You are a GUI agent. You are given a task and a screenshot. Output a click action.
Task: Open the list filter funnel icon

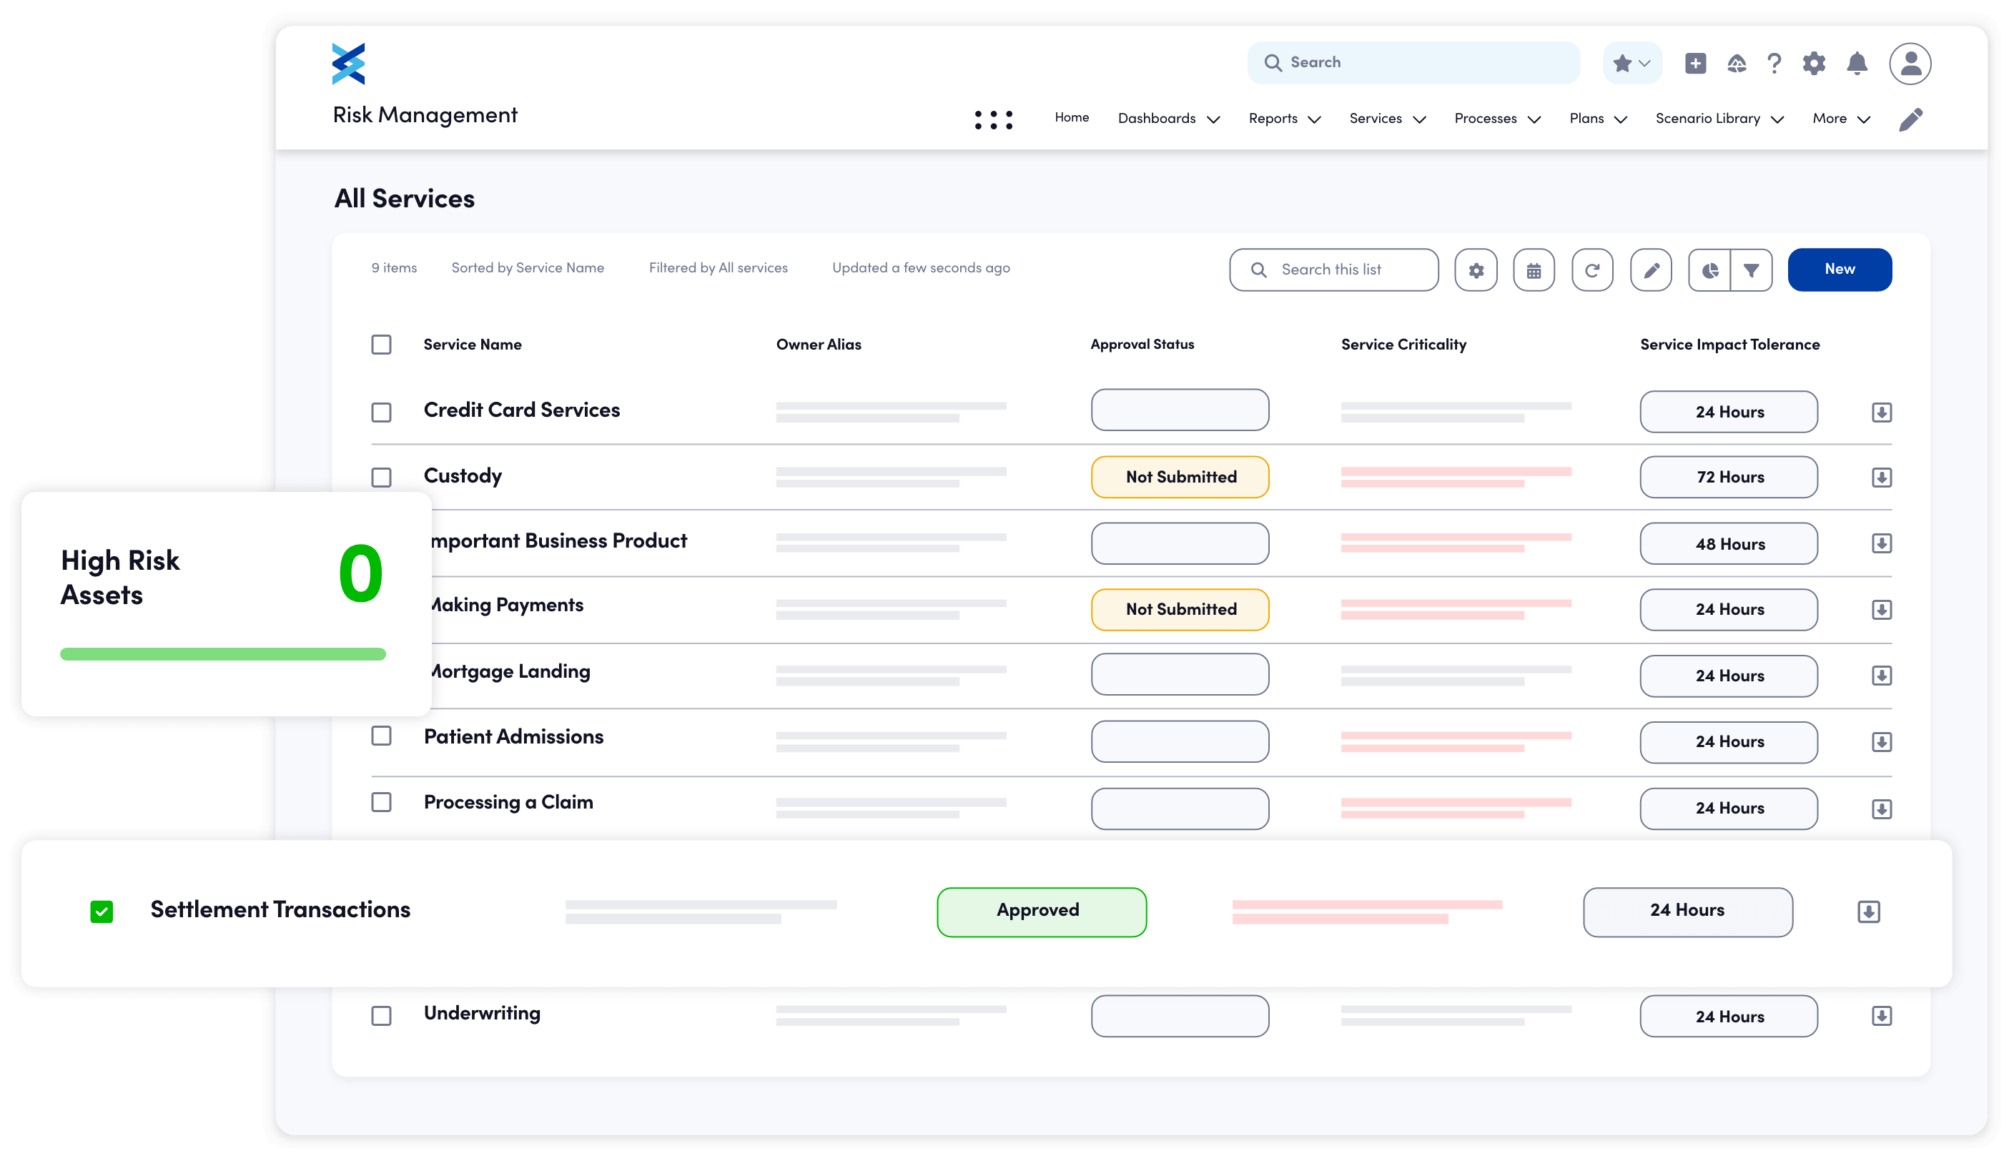pyautogui.click(x=1751, y=270)
